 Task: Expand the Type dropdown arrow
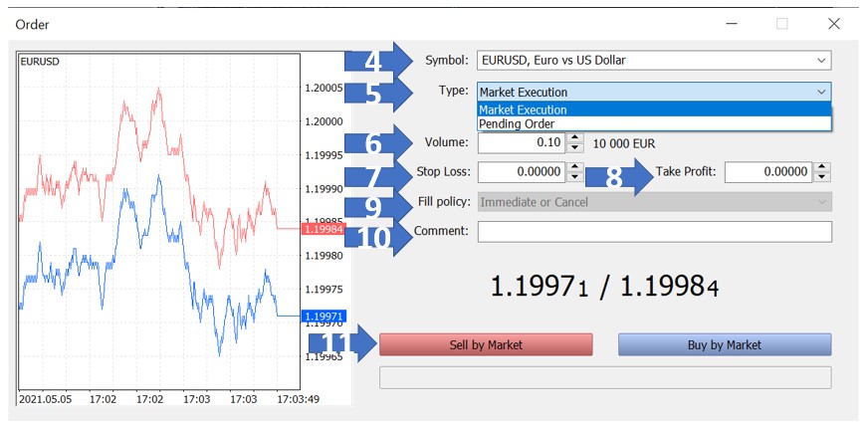pos(821,92)
